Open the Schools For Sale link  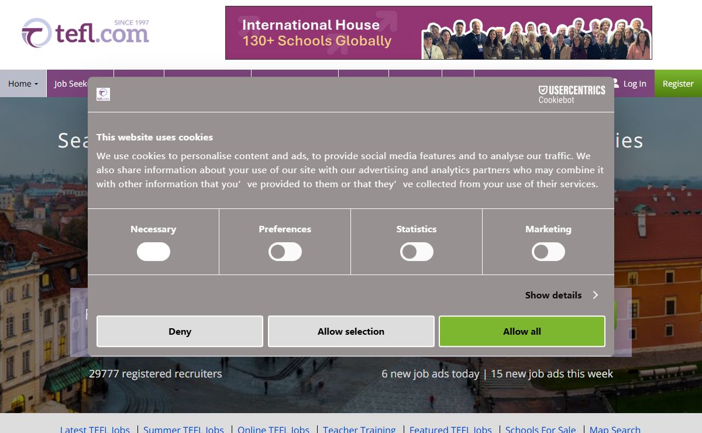coord(541,430)
